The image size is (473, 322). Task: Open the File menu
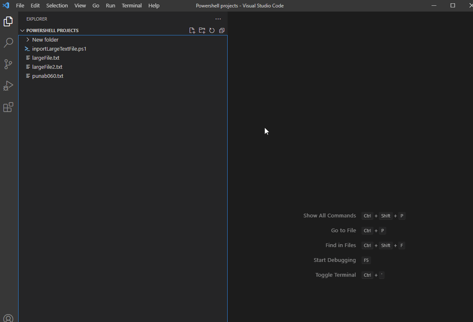tap(20, 6)
